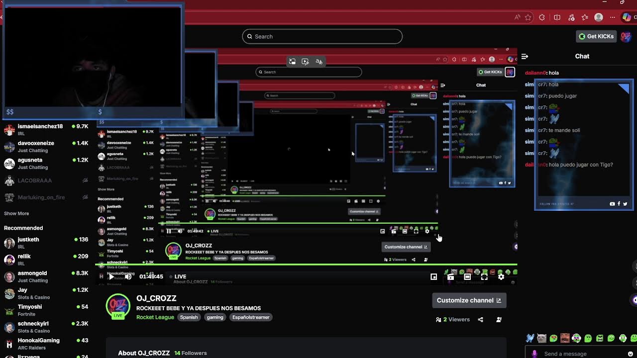Open the Copilot icon in the browser
Image resolution: width=637 pixels, height=358 pixels.
click(x=627, y=17)
